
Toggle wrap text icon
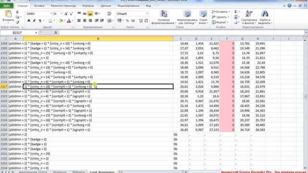pos(109,13)
